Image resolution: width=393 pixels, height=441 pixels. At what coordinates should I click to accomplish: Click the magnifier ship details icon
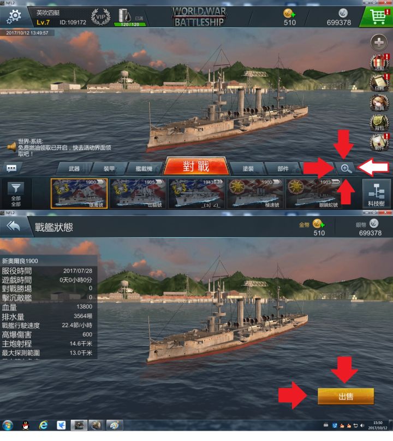point(346,168)
